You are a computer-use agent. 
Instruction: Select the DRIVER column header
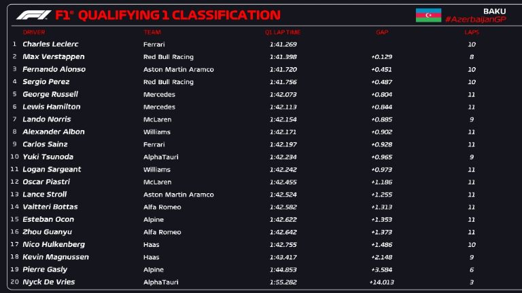(x=34, y=32)
